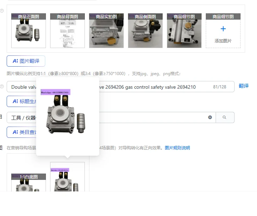Click the image ratio requirement hint text
This screenshot has height=216, width=257.
click(x=94, y=74)
